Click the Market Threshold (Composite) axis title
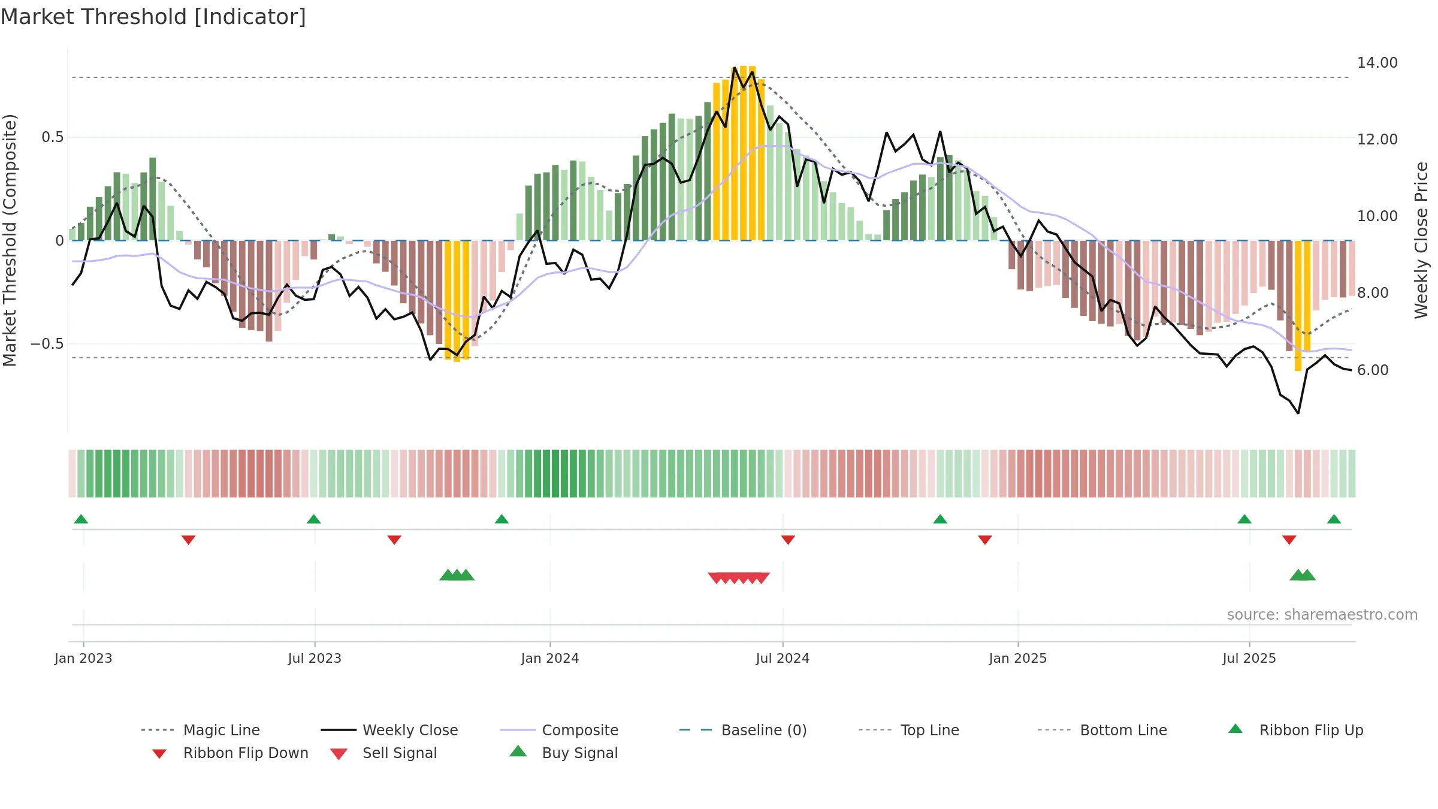Screen dimensions: 1438x809 pos(10,240)
